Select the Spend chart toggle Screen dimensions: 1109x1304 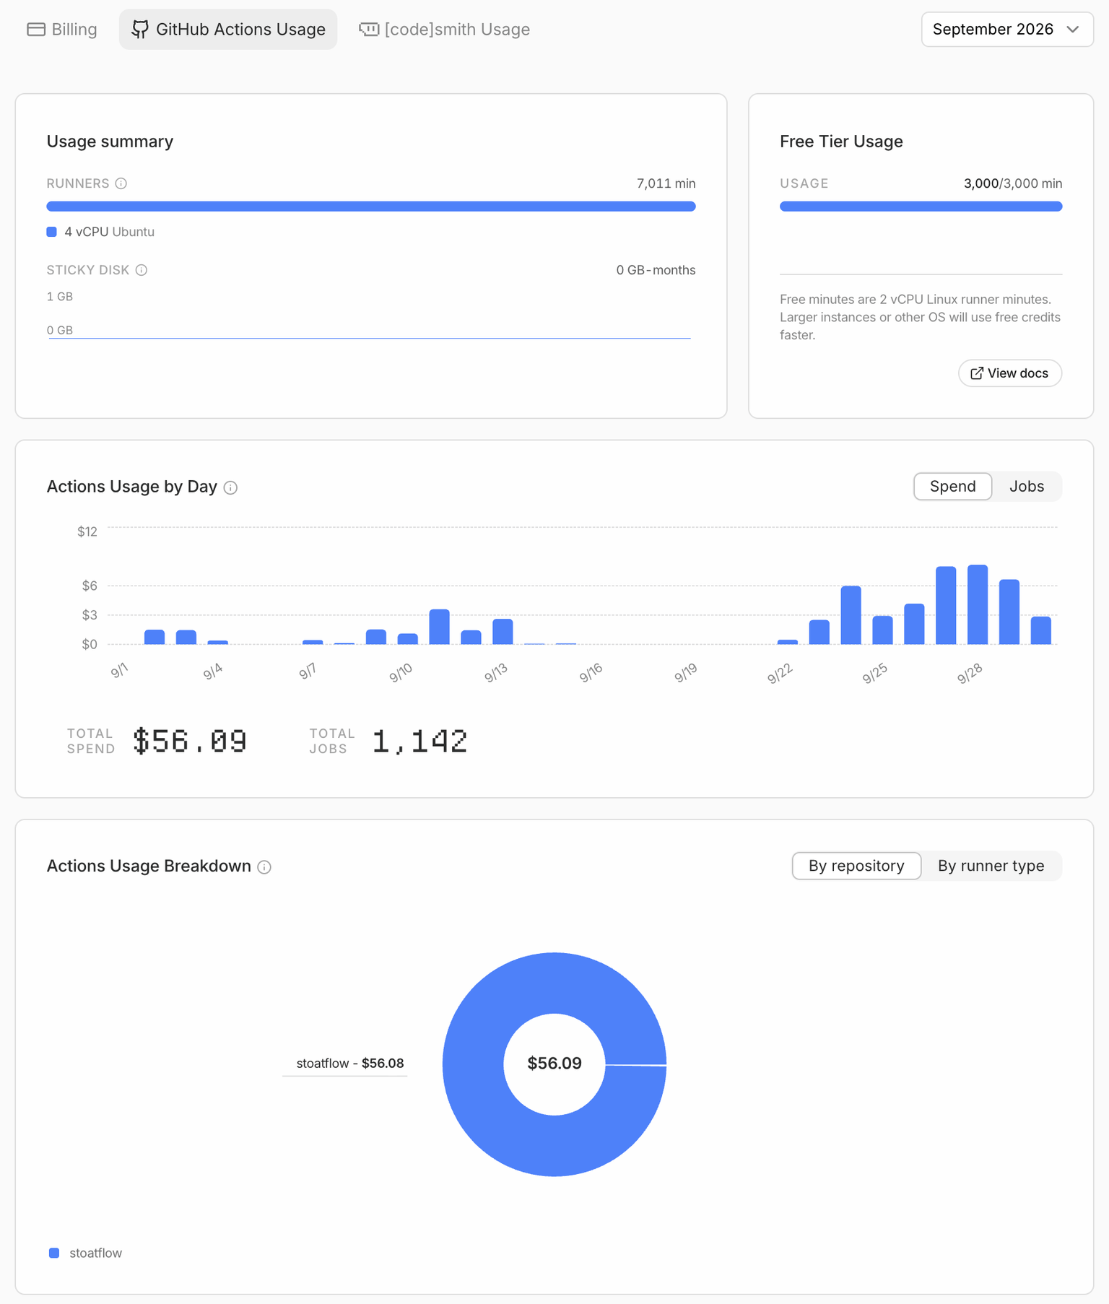point(952,487)
